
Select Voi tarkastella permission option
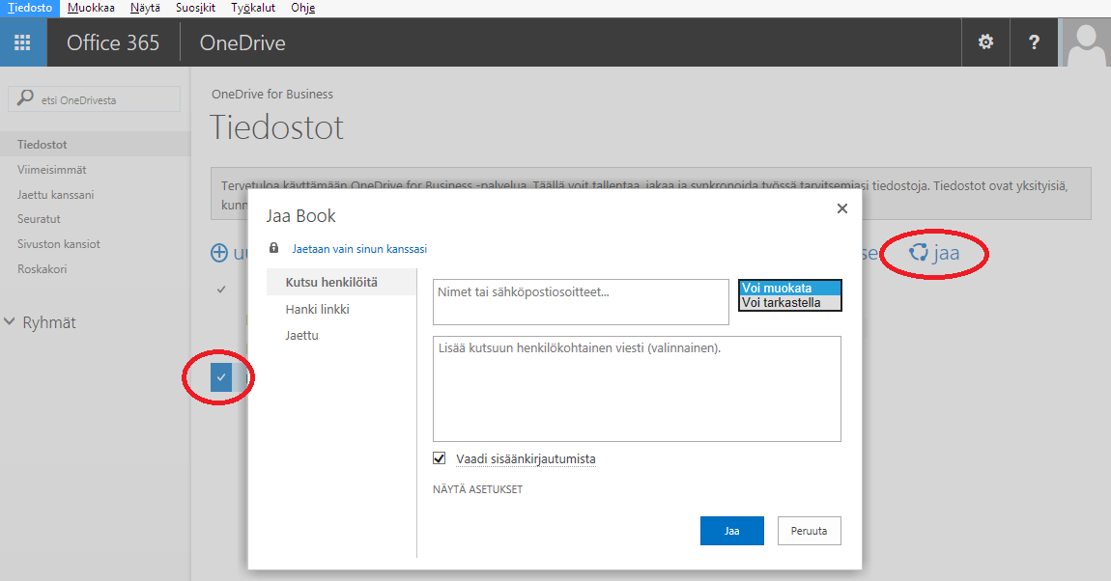(790, 302)
